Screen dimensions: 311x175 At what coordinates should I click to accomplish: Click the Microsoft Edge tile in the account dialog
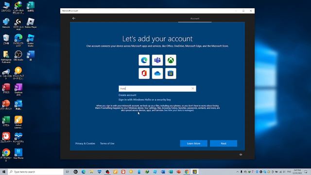144,60
